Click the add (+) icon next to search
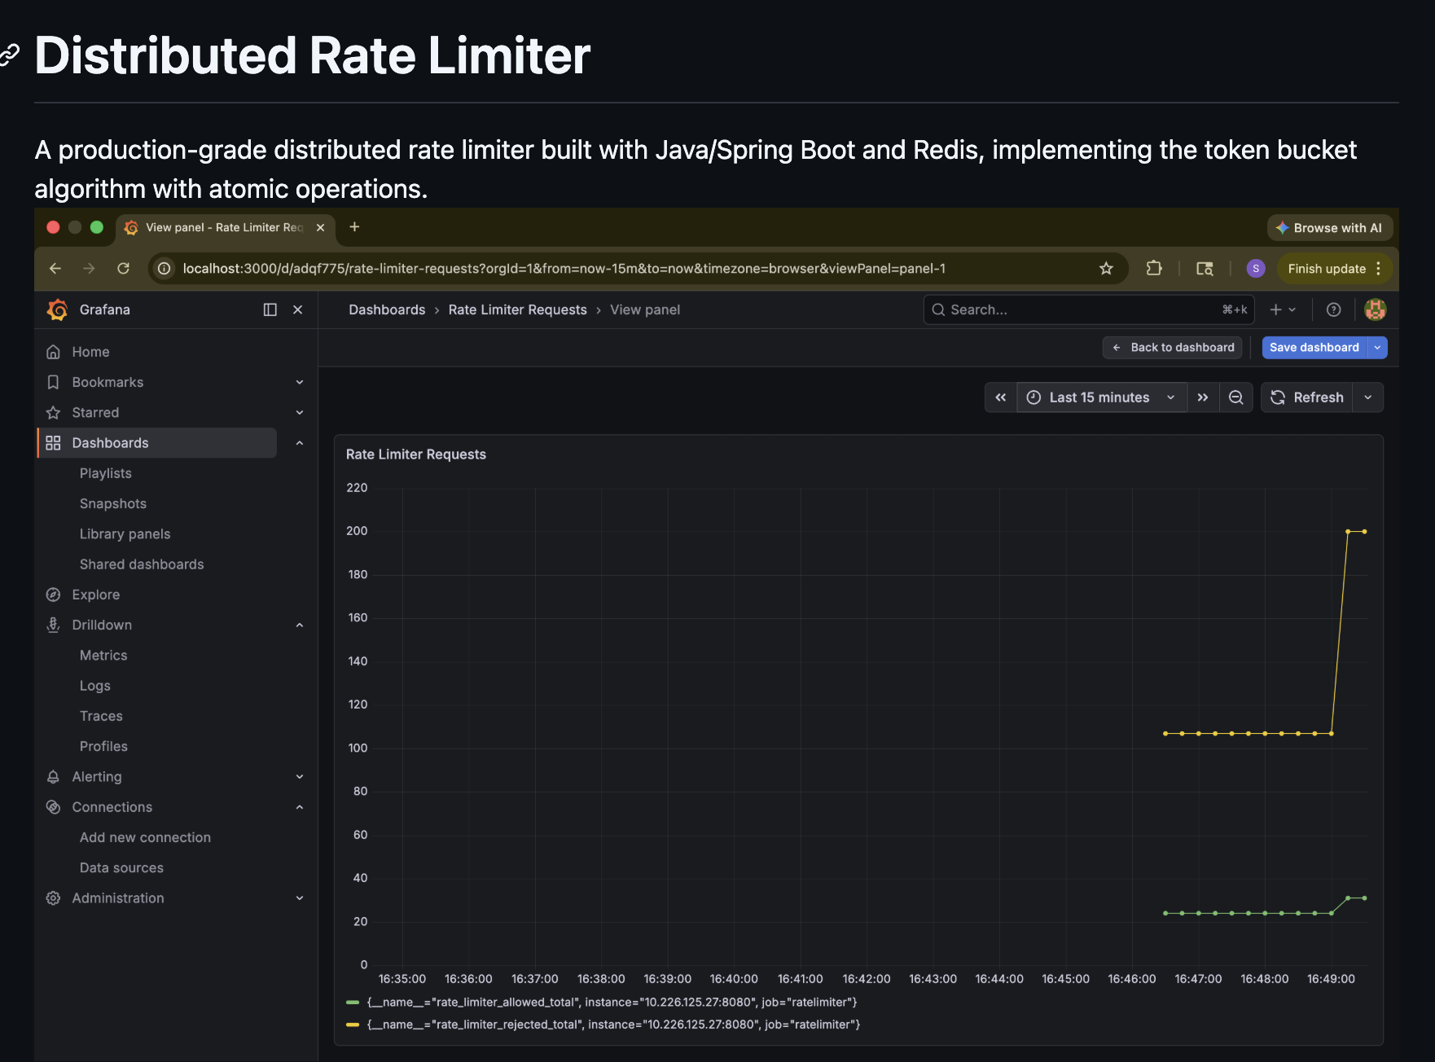The width and height of the screenshot is (1435, 1062). coord(1277,309)
